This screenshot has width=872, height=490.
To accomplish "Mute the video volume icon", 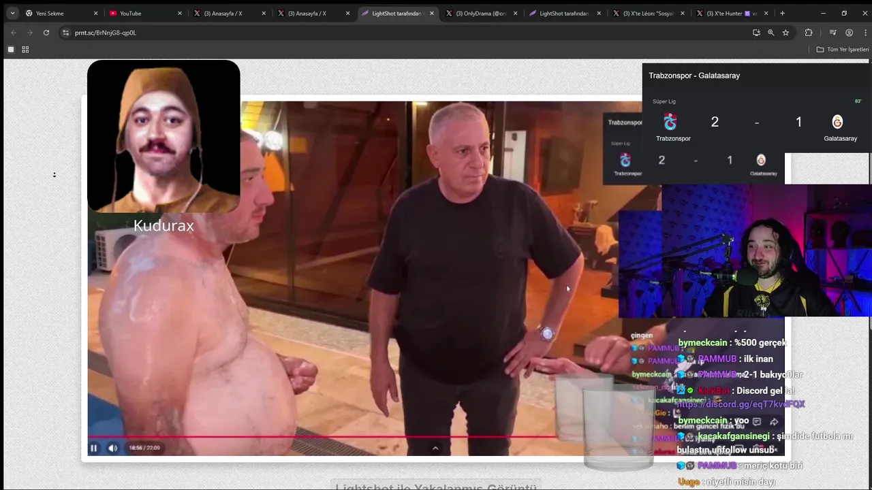I will click(x=113, y=448).
